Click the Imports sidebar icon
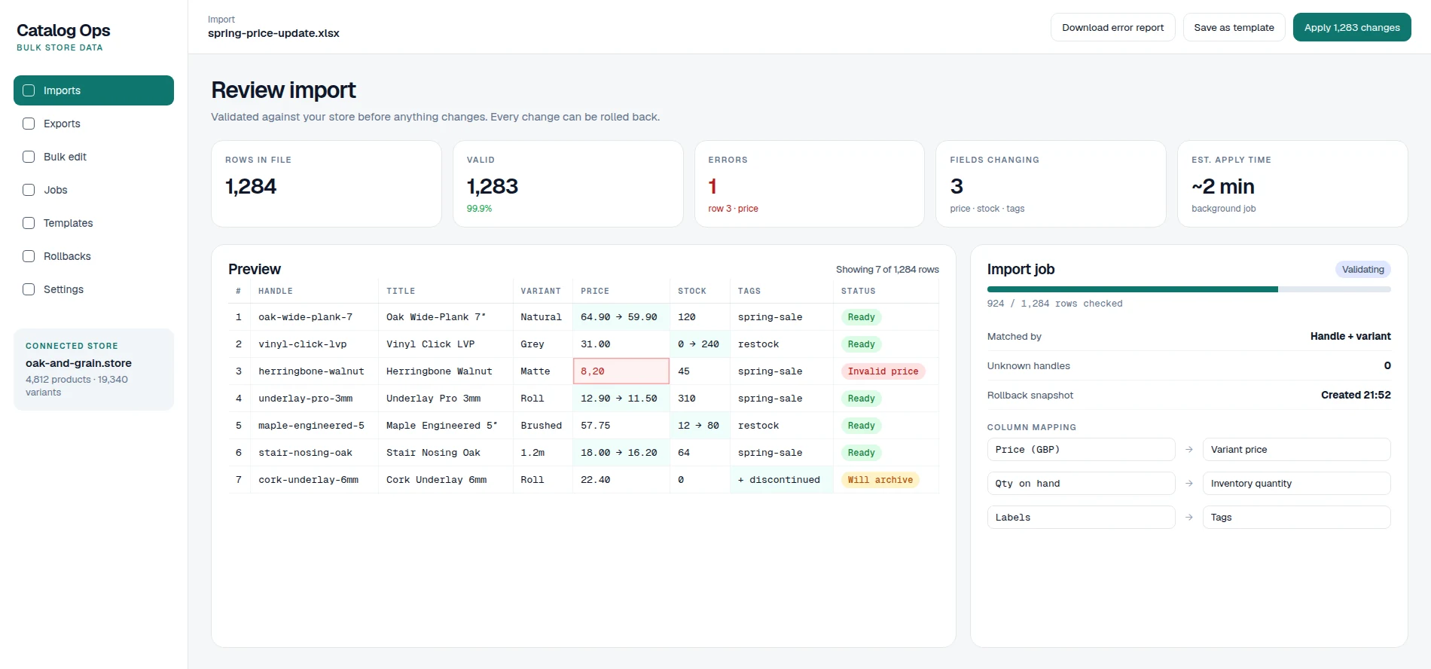1431x669 pixels. (29, 90)
